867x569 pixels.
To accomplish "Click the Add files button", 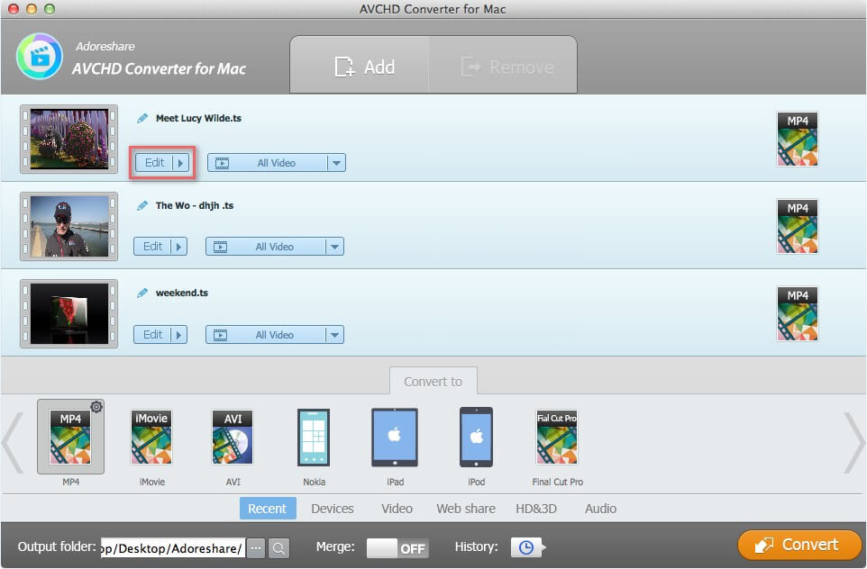I will [x=360, y=66].
